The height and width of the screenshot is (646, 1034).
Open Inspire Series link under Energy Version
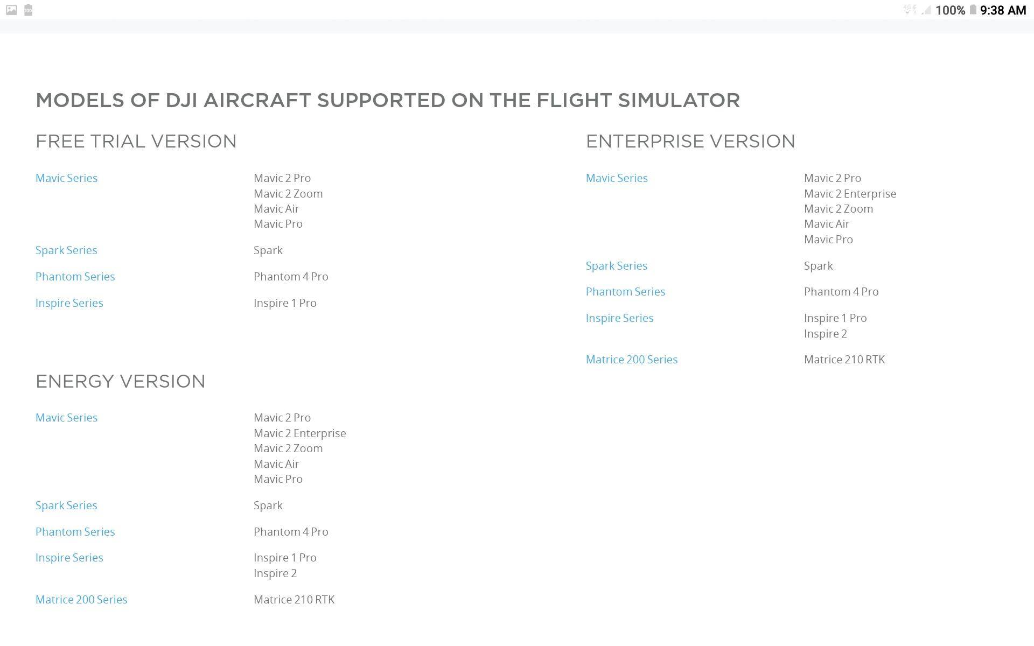69,558
